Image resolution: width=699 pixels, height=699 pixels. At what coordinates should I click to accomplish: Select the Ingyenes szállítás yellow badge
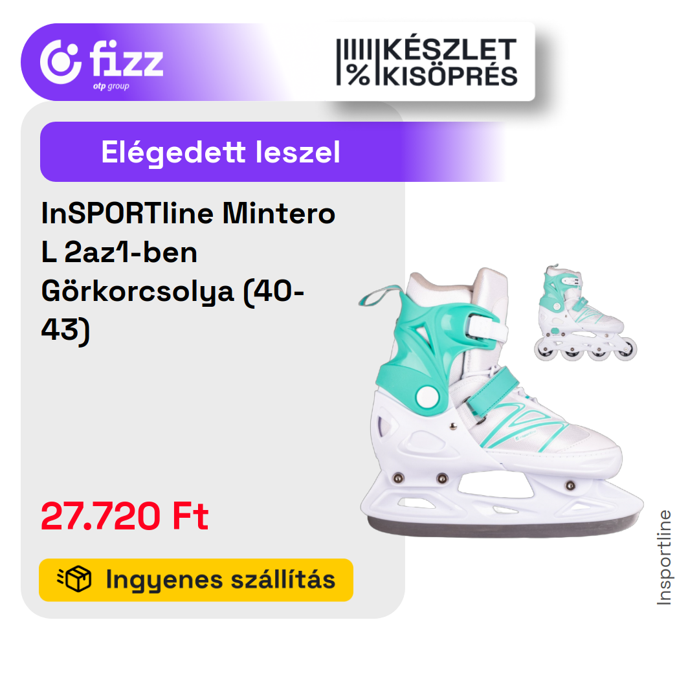pos(196,580)
